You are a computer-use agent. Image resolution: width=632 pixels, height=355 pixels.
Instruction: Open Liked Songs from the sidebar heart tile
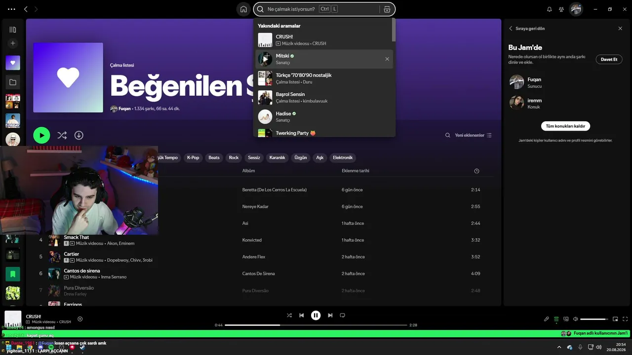coord(13,63)
